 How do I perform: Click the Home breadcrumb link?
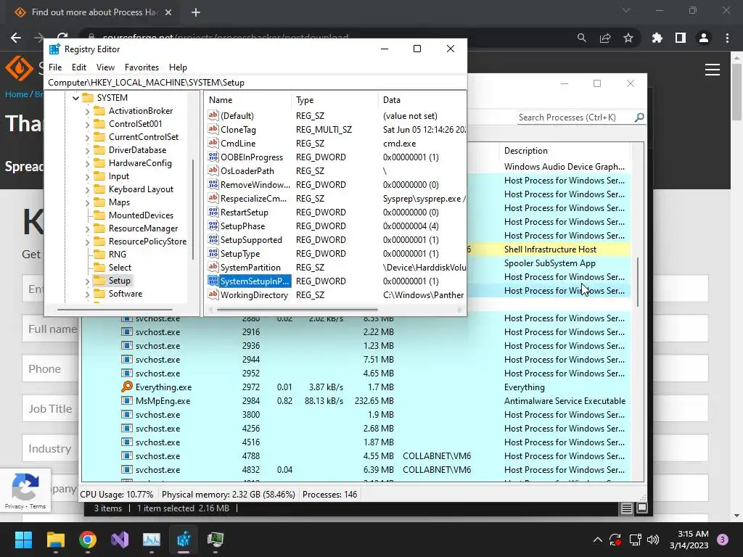coord(17,94)
